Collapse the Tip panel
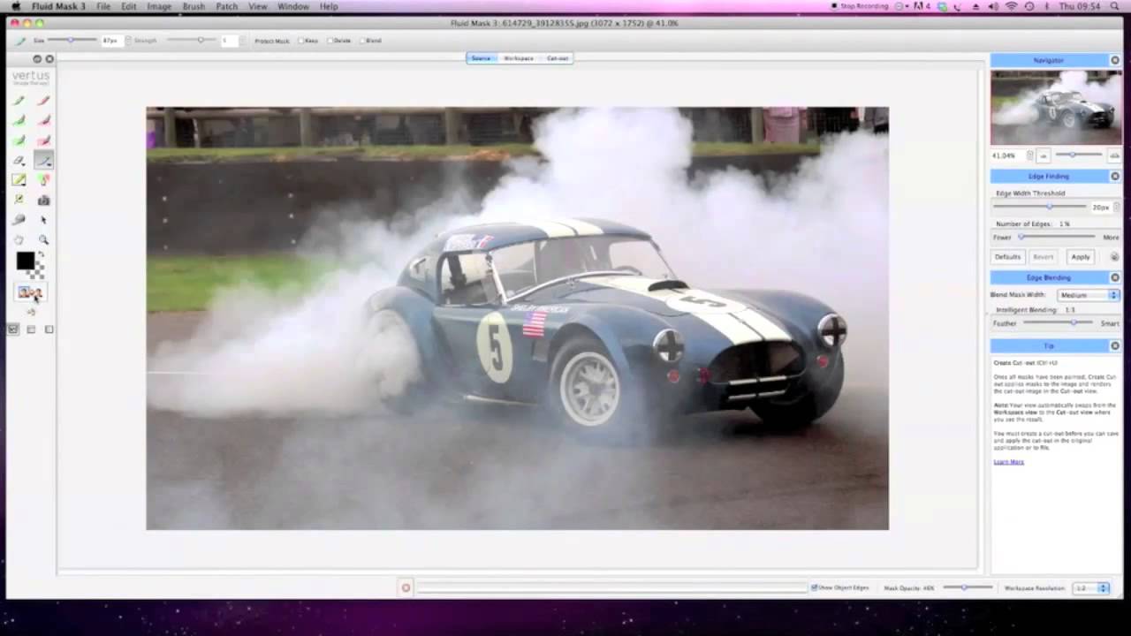 pos(1115,345)
